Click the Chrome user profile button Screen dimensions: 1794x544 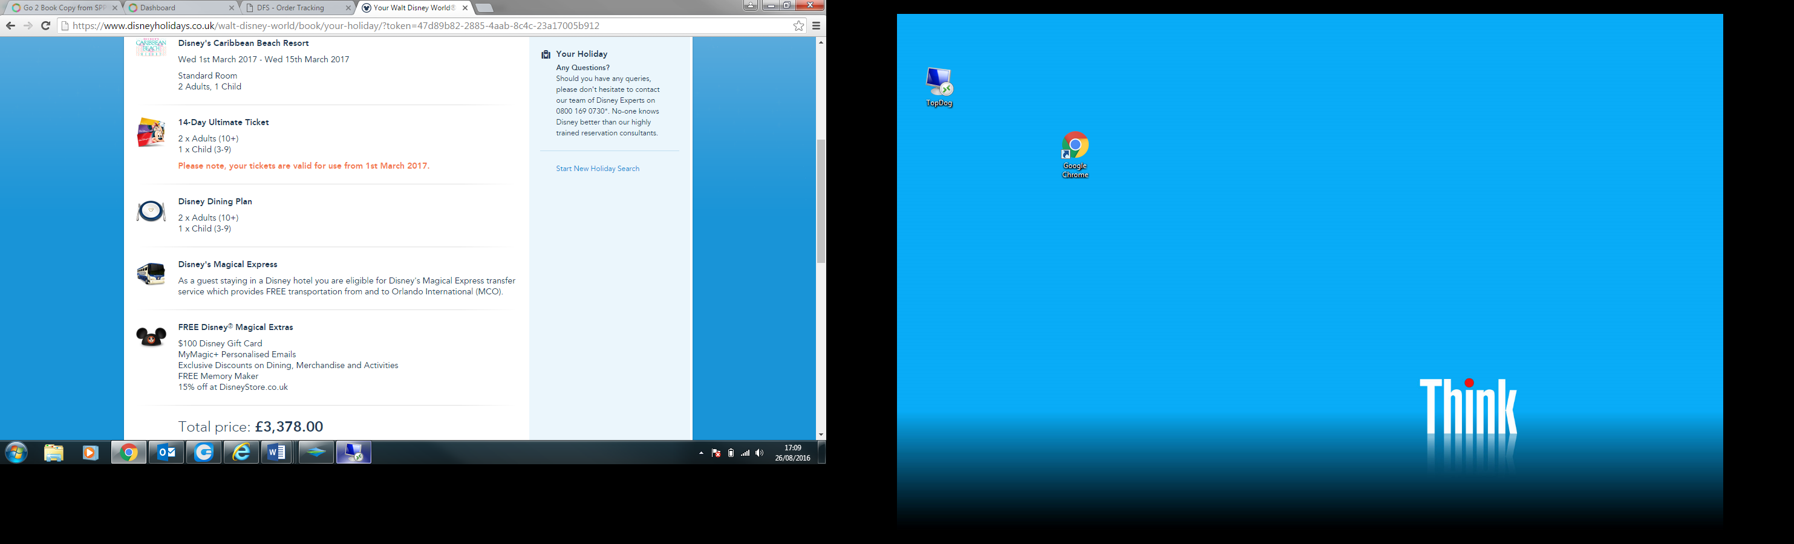click(750, 5)
